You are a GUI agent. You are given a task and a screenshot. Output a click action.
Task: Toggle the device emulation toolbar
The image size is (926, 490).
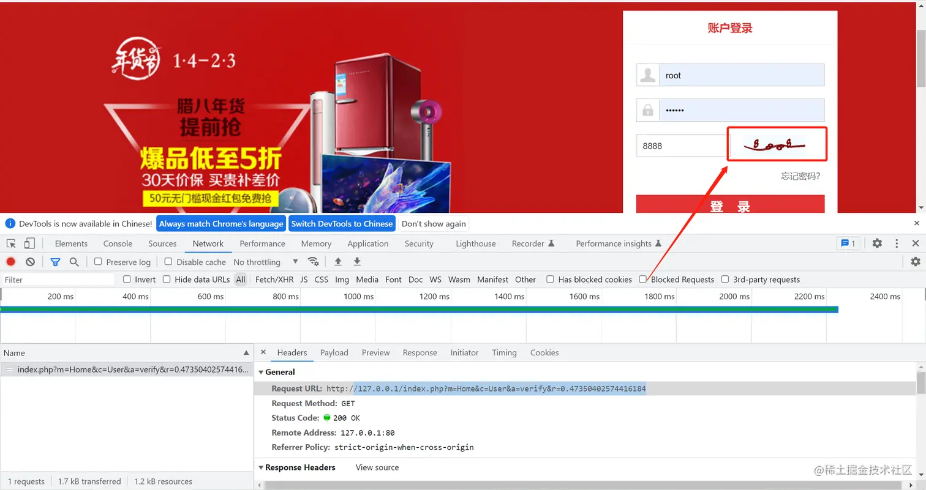29,243
